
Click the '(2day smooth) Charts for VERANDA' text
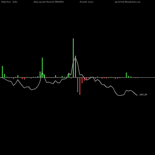[x=48, y=2]
